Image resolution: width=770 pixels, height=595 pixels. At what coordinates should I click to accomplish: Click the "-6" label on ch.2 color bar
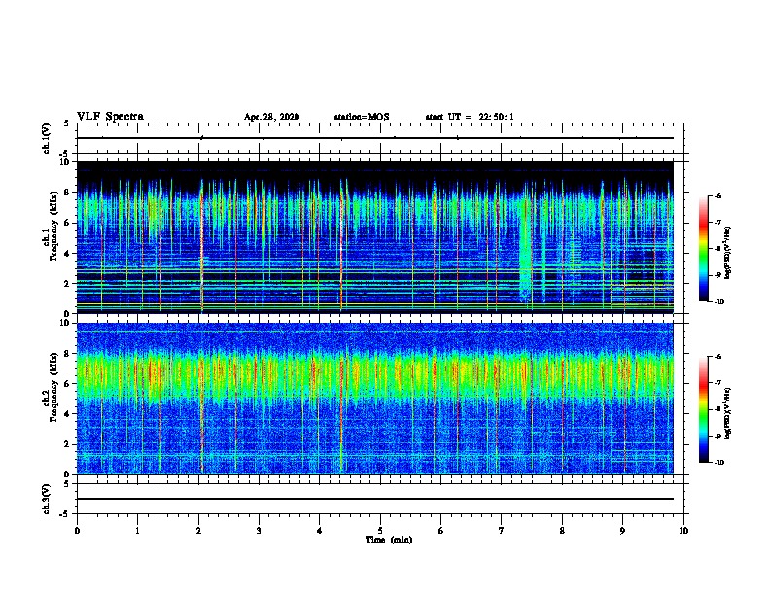(717, 357)
